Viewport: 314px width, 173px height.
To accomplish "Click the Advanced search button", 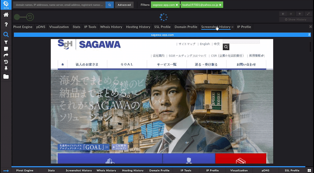I will point(124,5).
